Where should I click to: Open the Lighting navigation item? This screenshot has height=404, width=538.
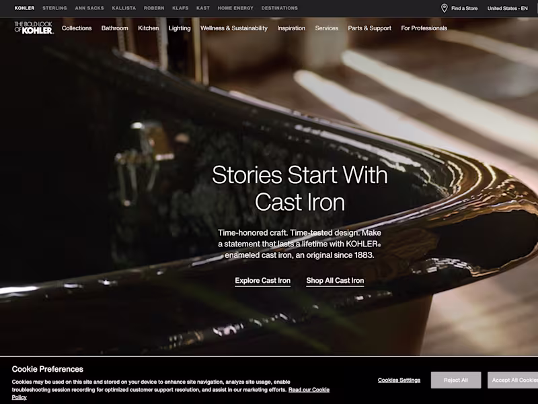point(180,28)
